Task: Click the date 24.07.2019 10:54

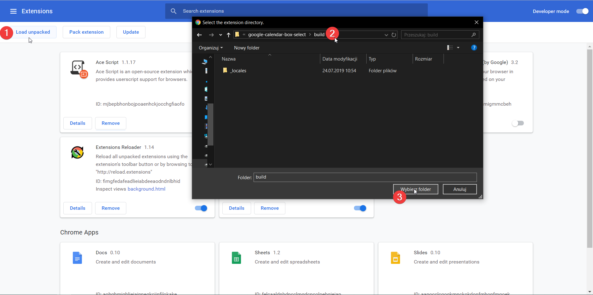Action: 339,71
